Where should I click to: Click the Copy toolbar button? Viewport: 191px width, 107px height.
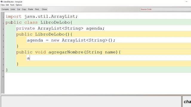point(24,9)
